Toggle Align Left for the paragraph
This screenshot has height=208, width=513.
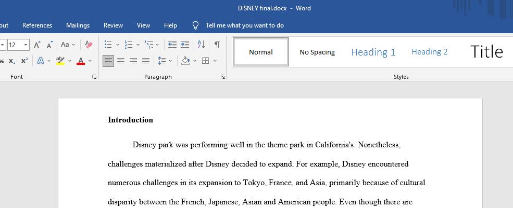108,61
